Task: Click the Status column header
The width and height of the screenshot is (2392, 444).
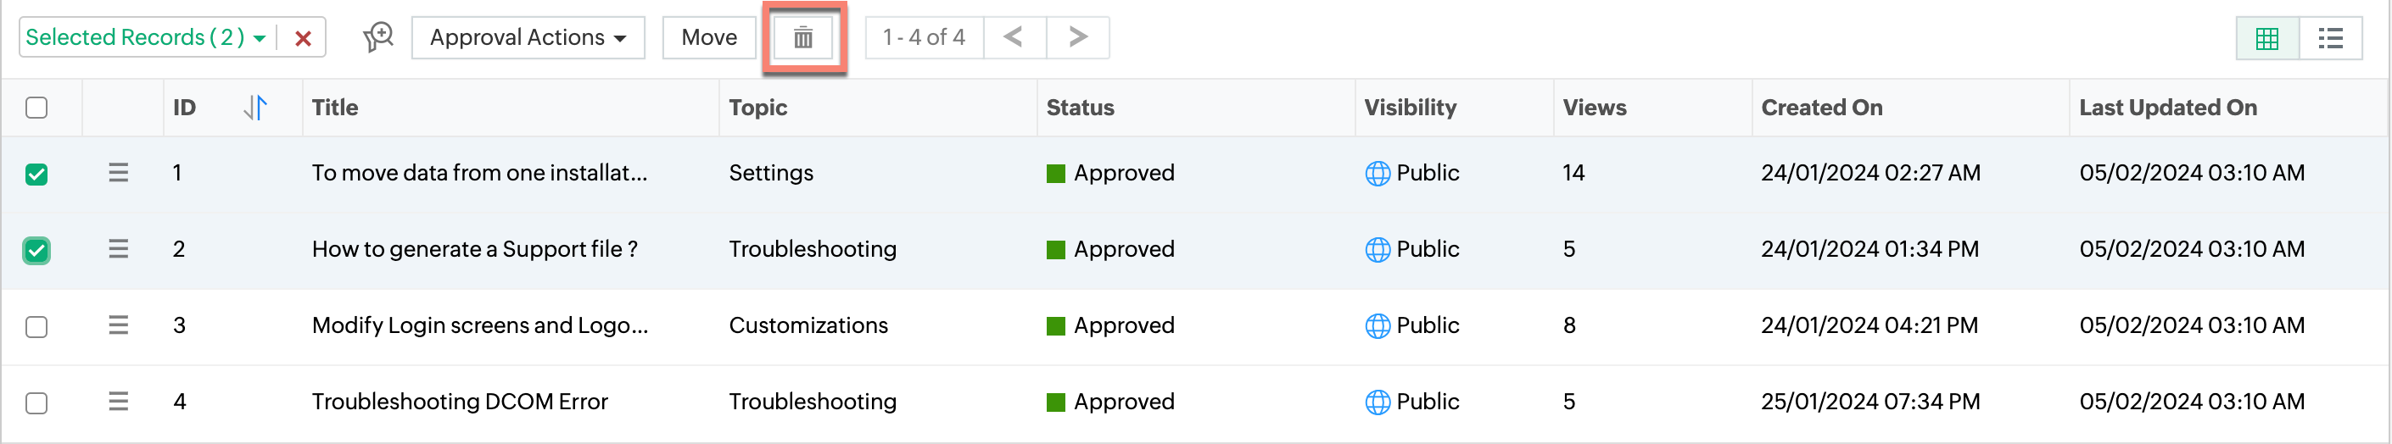Action: tap(1079, 108)
